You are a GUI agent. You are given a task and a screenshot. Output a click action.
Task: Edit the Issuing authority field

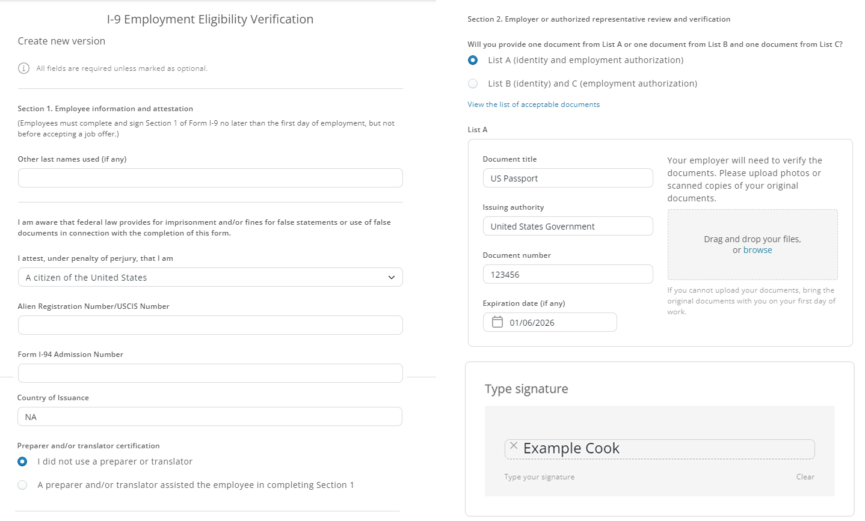567,226
